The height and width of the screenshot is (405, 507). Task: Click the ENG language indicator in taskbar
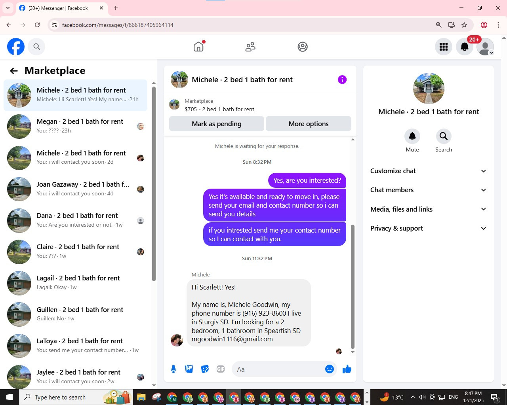[454, 397]
